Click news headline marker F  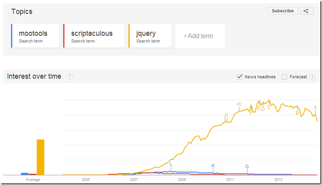(x=251, y=112)
